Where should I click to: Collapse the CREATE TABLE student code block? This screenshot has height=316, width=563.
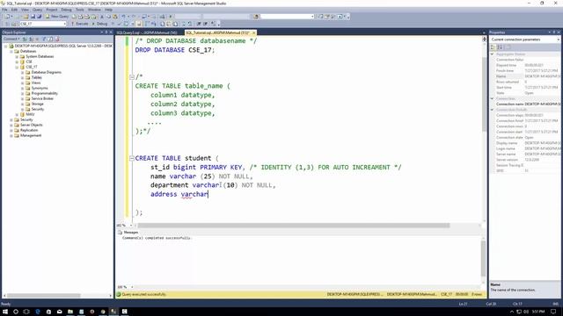coord(132,158)
